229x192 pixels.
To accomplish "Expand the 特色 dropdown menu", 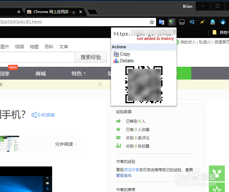I will 79,73.
